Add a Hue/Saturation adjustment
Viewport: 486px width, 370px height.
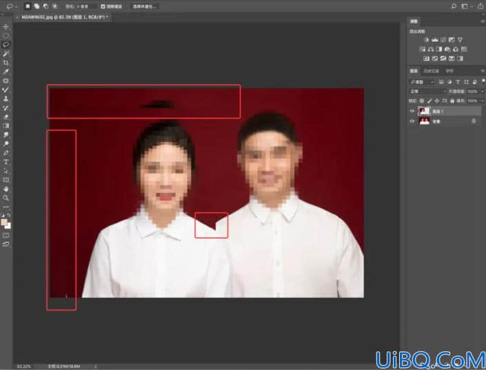[422, 49]
